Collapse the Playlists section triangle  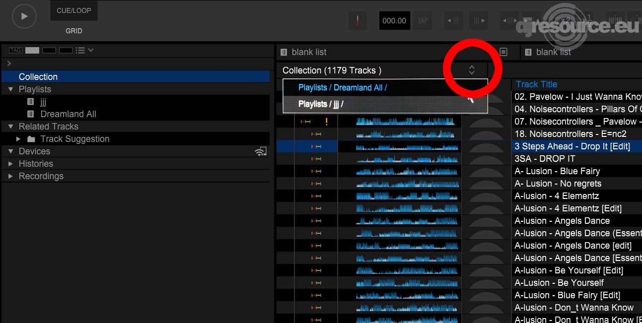pos(10,89)
